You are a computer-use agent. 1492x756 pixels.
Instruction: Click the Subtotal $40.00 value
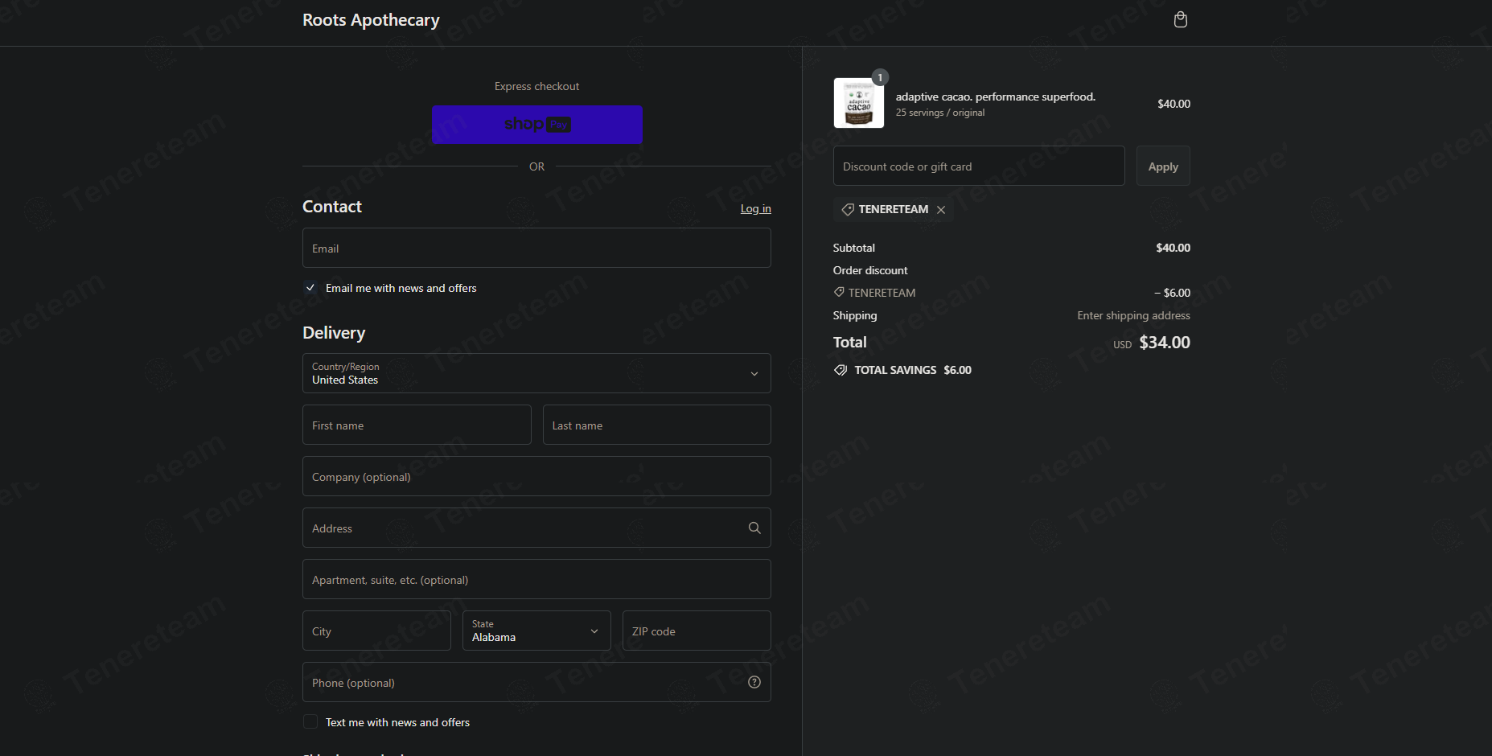[1173, 248]
